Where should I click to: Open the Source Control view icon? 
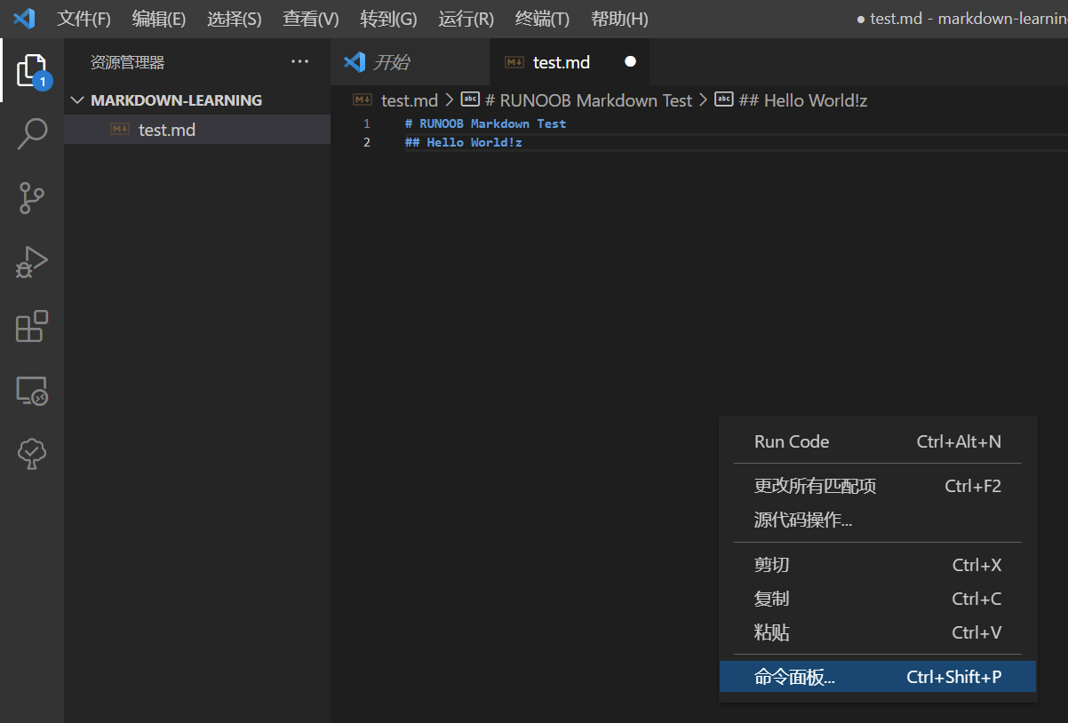(x=32, y=198)
